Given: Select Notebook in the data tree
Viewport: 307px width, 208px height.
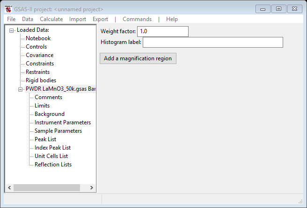Looking at the screenshot, I should click(38, 38).
